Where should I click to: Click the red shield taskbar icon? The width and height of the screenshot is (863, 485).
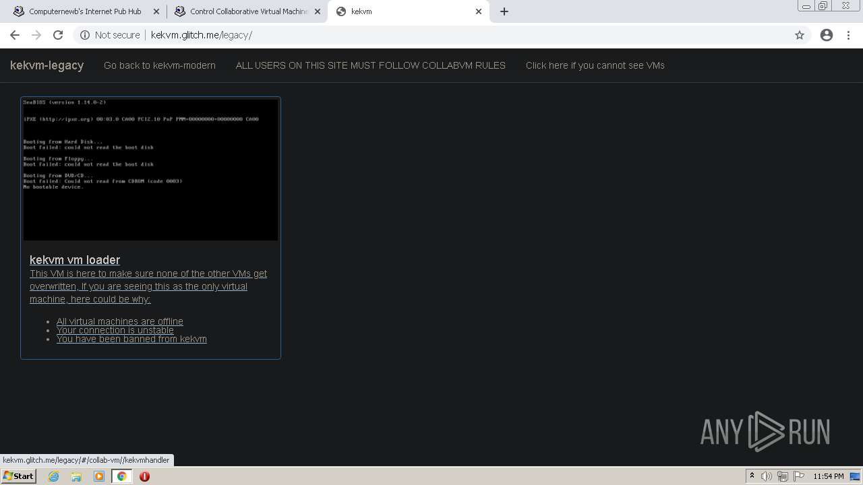[144, 476]
